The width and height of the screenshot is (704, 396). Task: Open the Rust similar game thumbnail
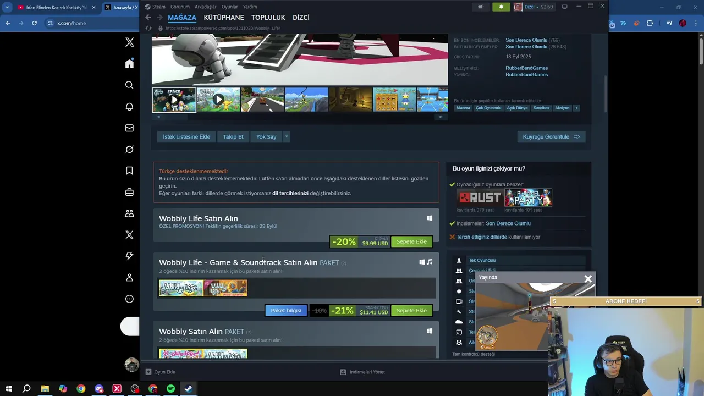(x=480, y=197)
